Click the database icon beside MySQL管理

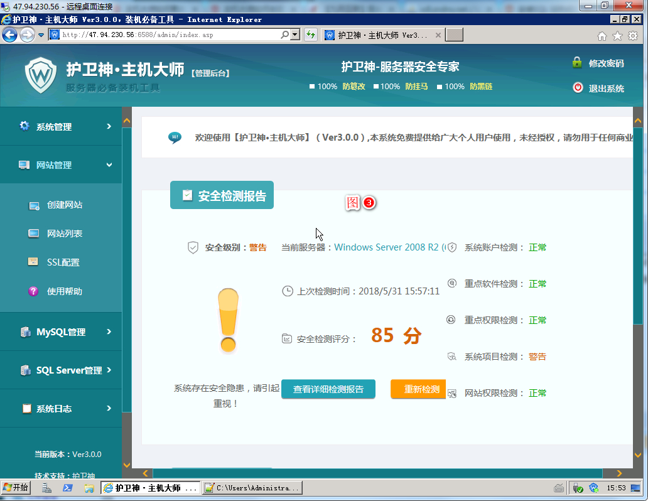click(x=26, y=332)
